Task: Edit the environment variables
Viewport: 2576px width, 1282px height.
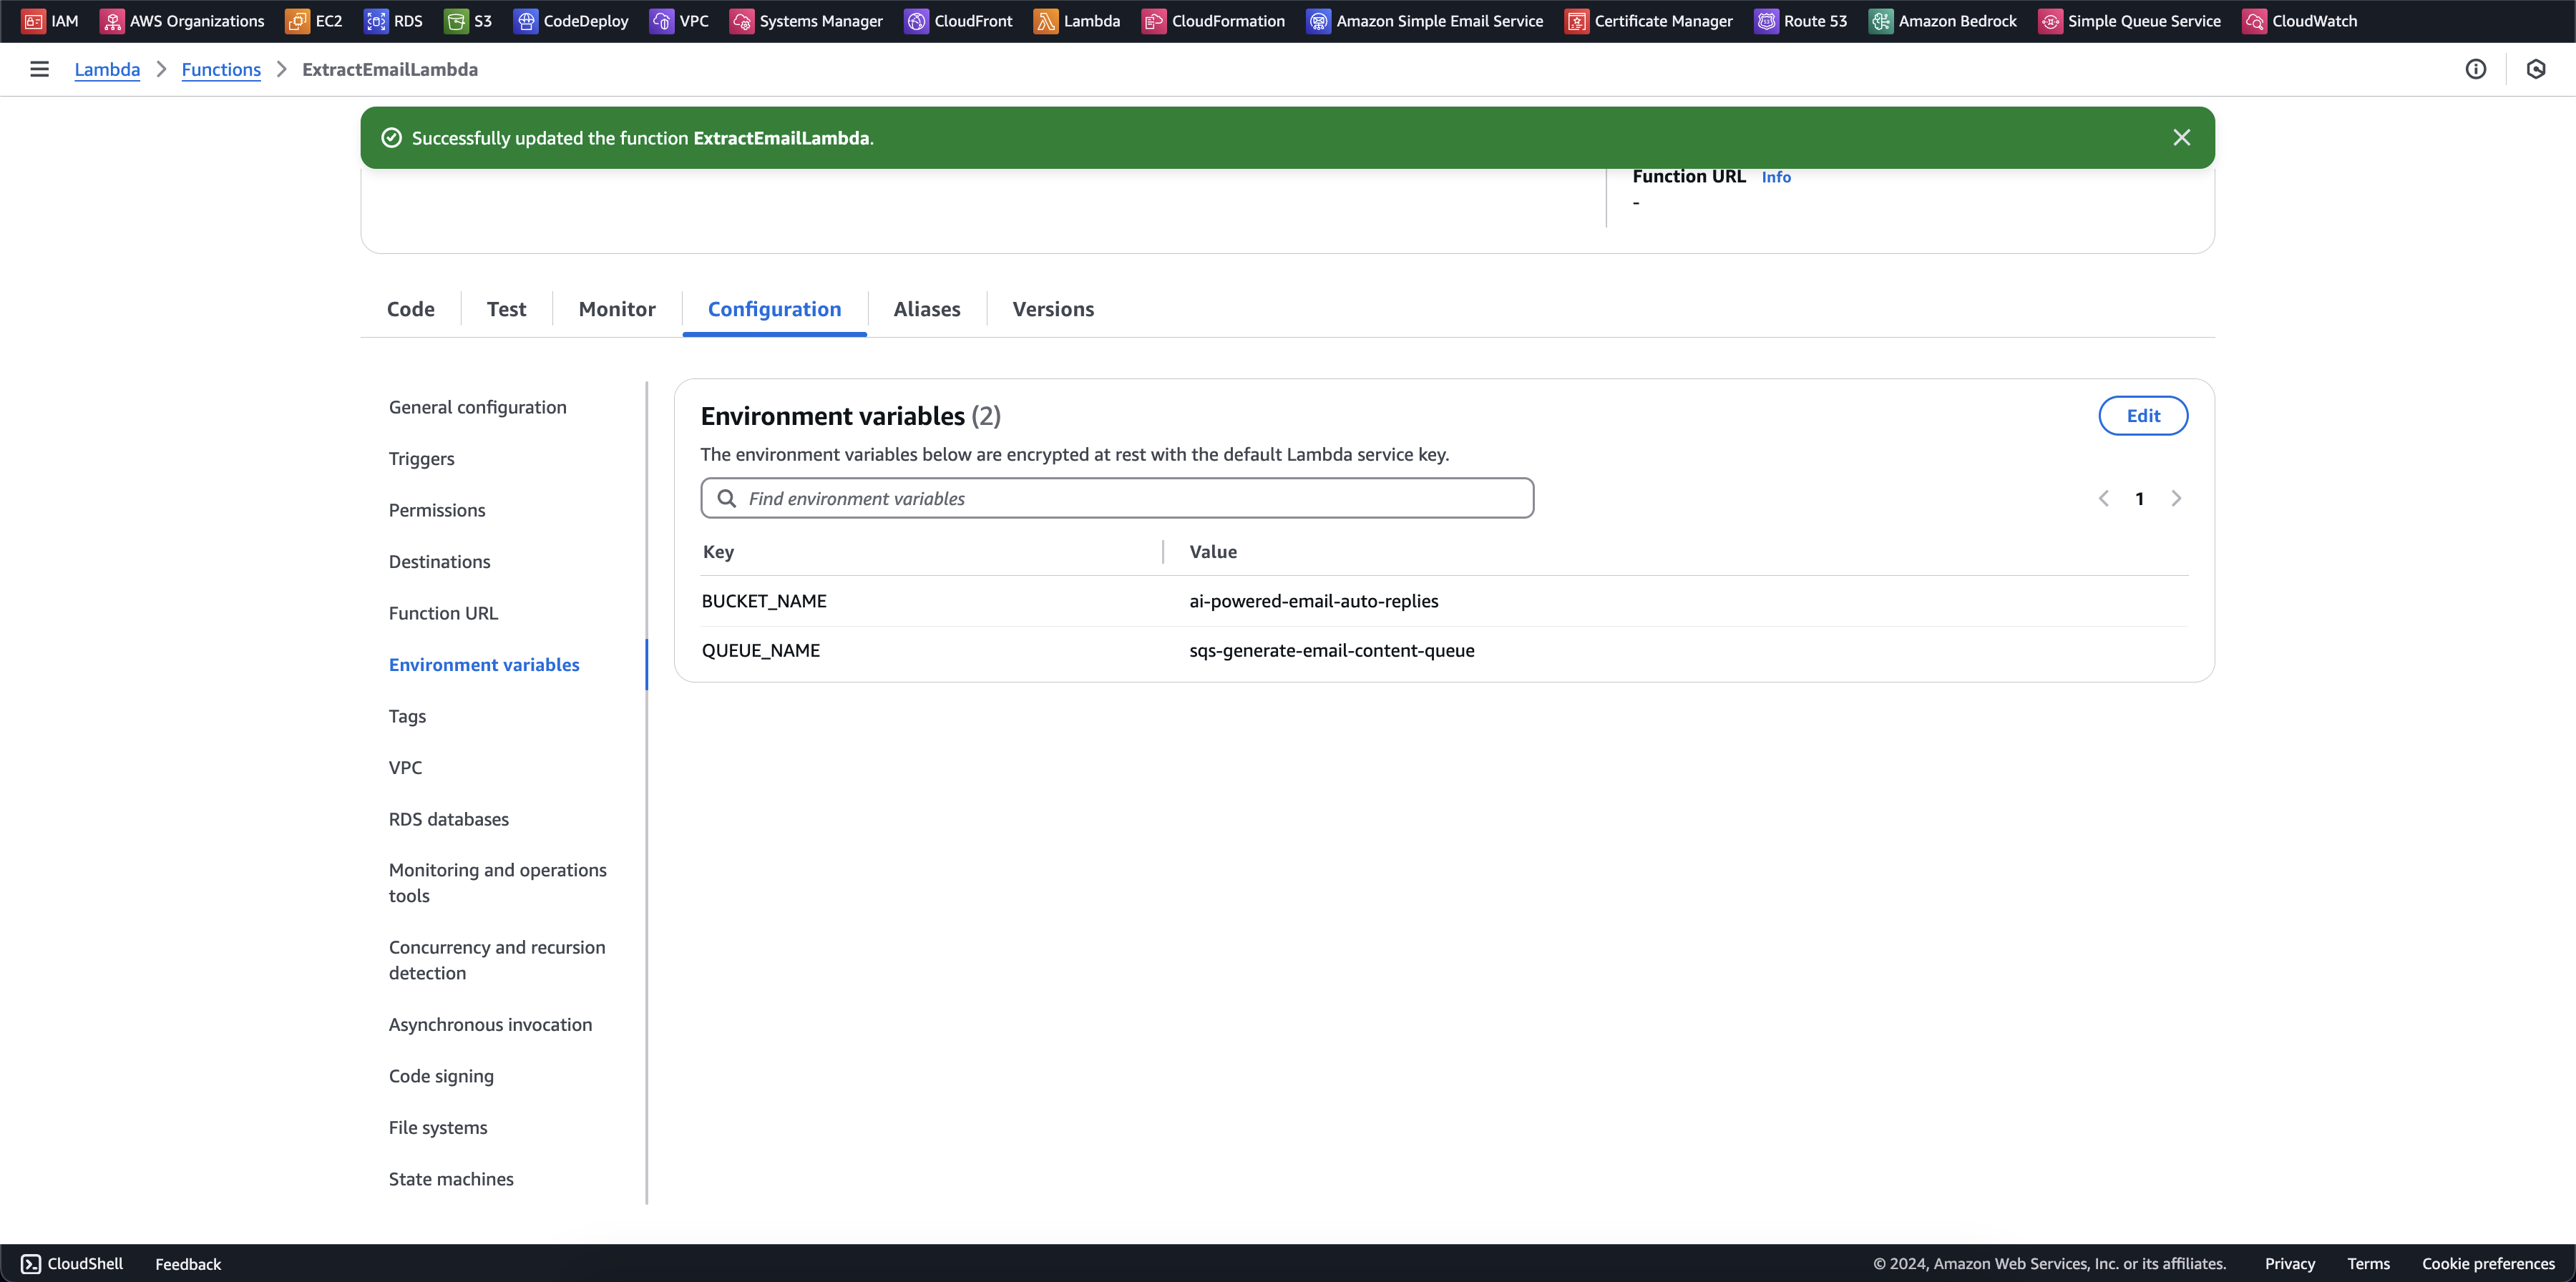Action: click(x=2143, y=416)
